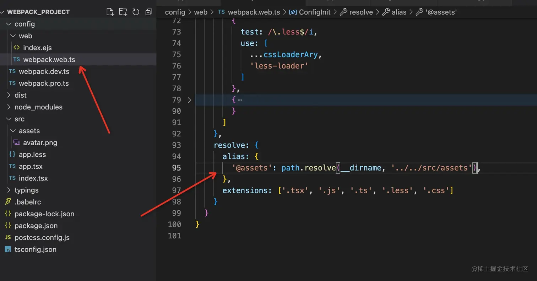Click the braces icon beside package-lock.json
The image size is (537, 281).
tap(8, 214)
